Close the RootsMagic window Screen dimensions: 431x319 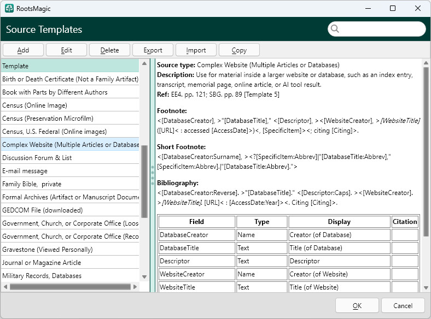pyautogui.click(x=418, y=8)
